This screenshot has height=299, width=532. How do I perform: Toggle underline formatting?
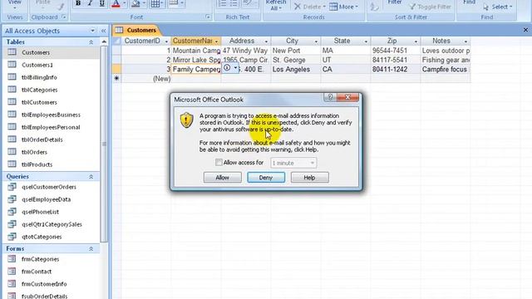[x=101, y=3]
